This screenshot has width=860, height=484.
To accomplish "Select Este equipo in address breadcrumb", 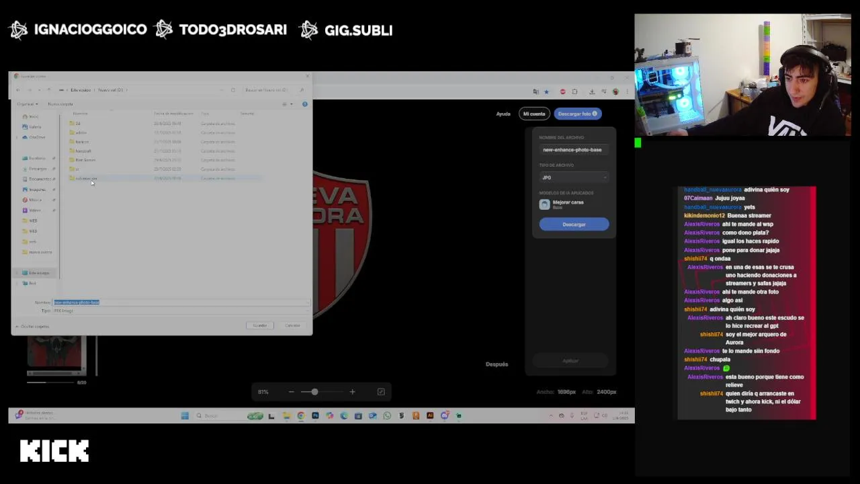I will click(x=81, y=89).
